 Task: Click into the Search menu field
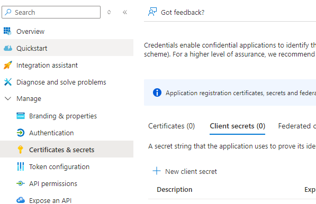tap(51, 12)
